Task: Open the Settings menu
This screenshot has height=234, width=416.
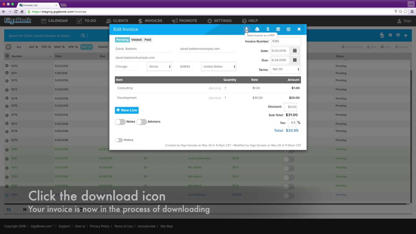Action: [219, 21]
